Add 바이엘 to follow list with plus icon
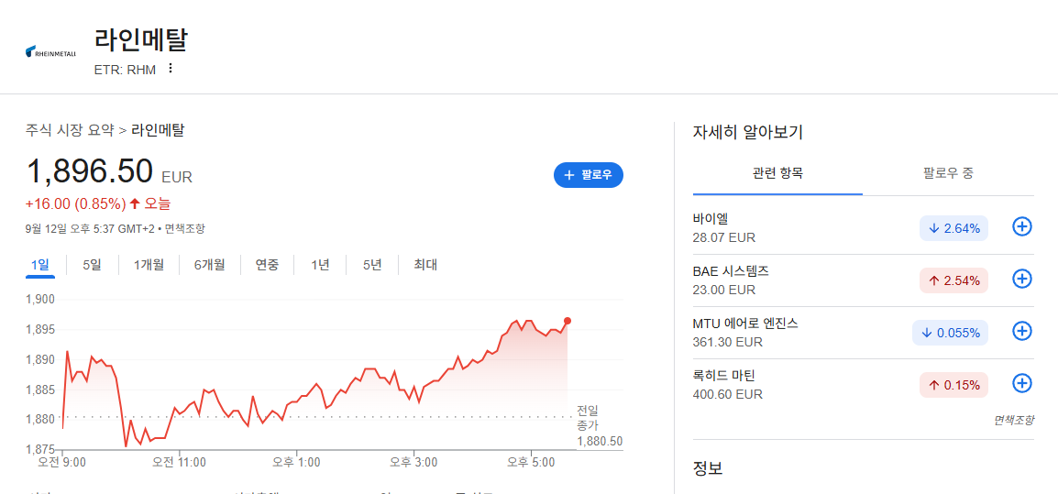 click(1022, 227)
